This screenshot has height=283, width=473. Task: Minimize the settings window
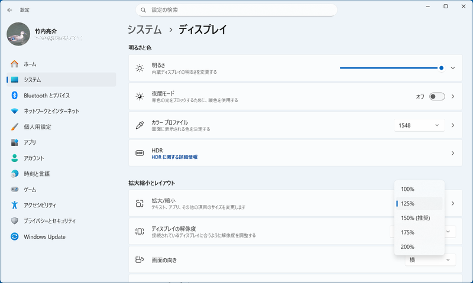pos(427,6)
